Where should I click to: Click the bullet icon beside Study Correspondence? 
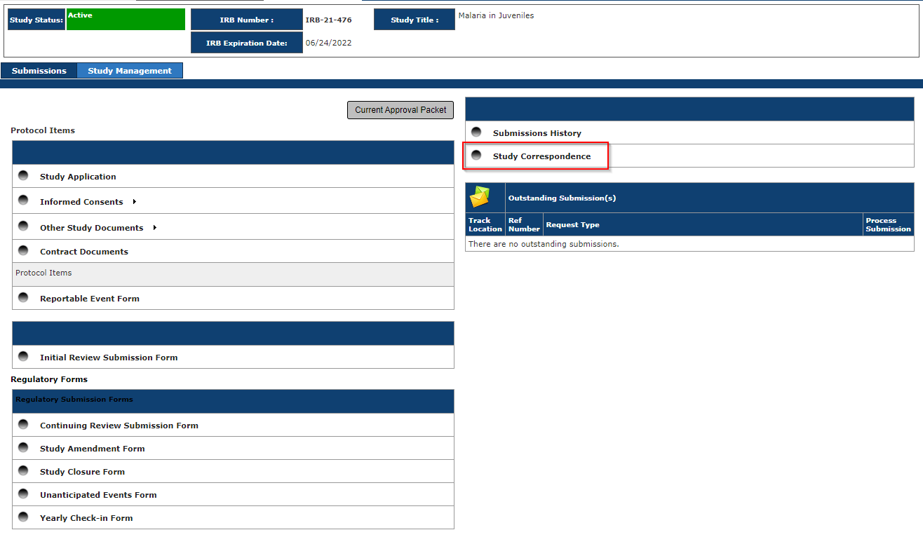(x=476, y=155)
